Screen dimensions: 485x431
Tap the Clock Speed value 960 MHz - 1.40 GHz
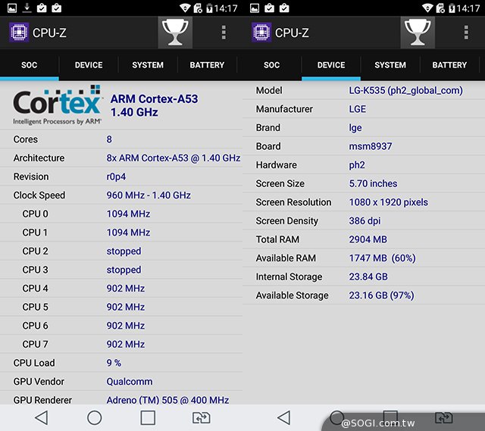(x=149, y=195)
